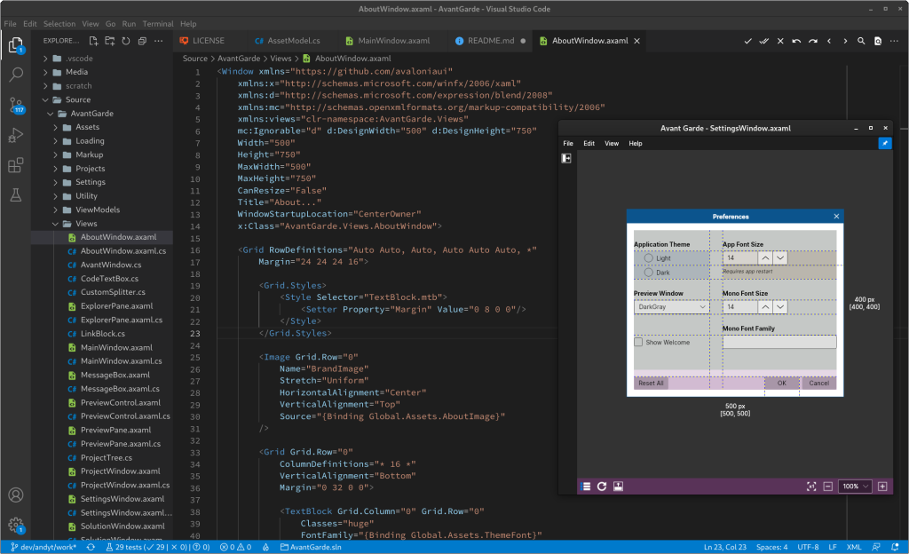Tick the Show Welcome checkbox
The width and height of the screenshot is (909, 554).
coord(638,342)
